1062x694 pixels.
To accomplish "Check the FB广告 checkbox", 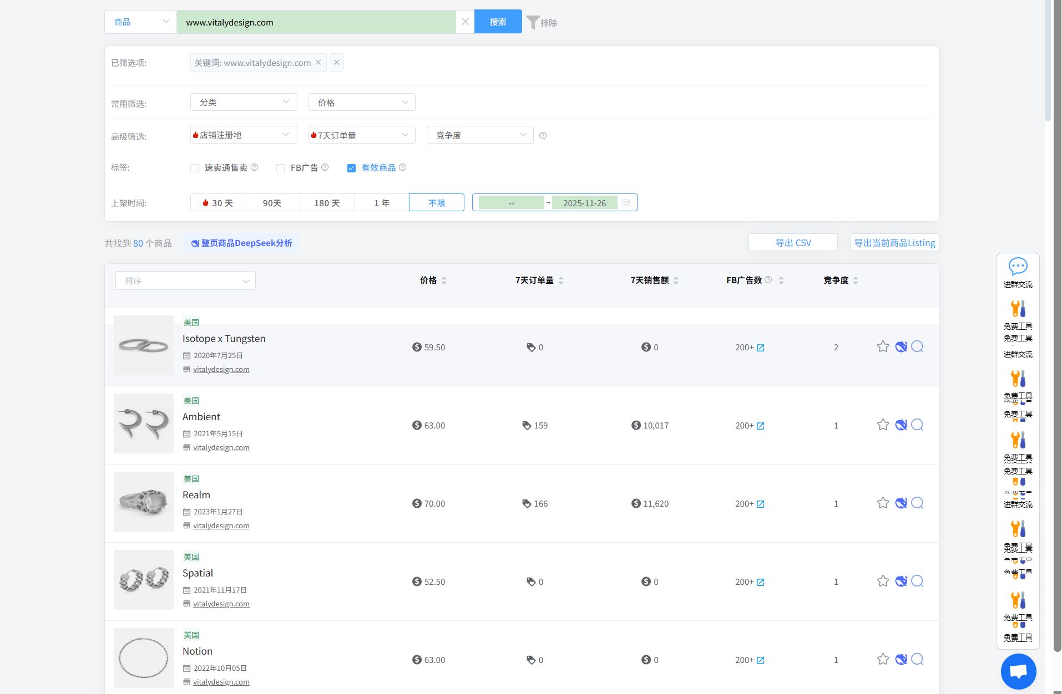I will pyautogui.click(x=280, y=168).
